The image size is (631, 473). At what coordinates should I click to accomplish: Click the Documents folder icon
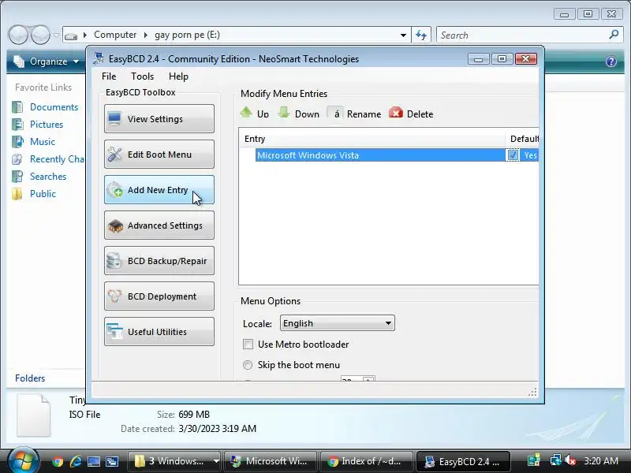(x=17, y=107)
